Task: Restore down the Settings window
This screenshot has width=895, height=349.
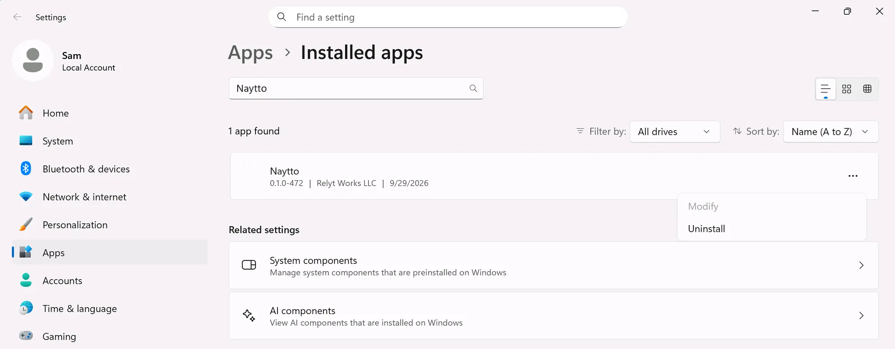Action: coord(847,11)
